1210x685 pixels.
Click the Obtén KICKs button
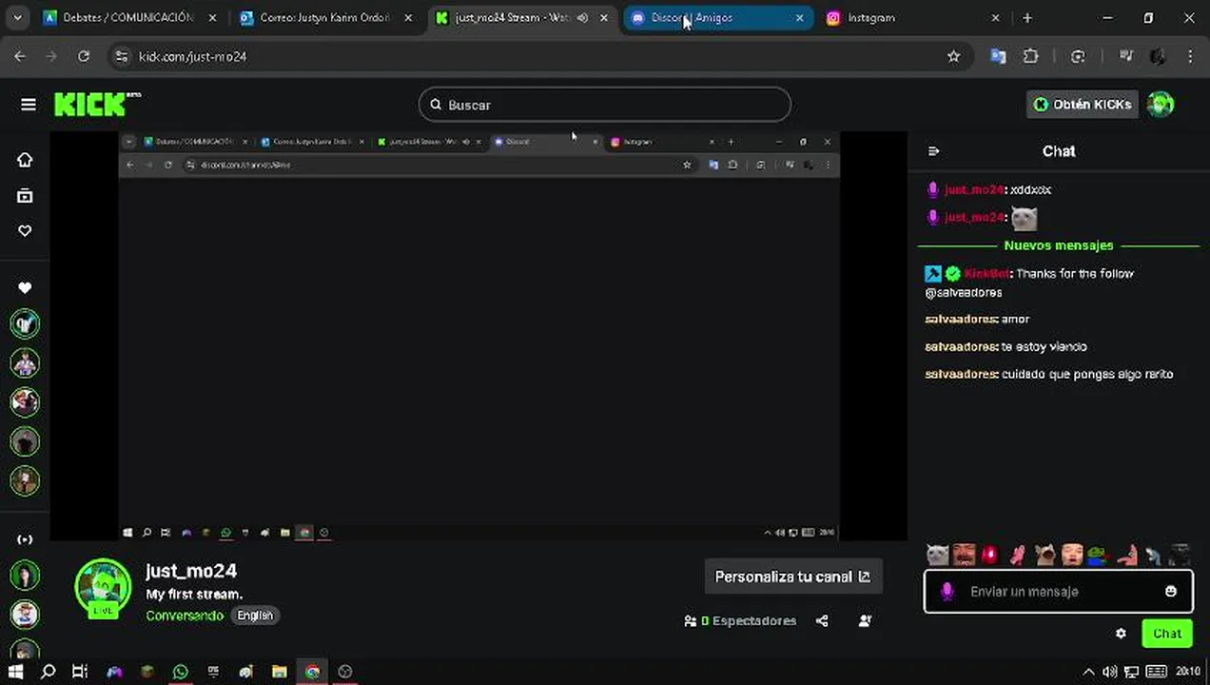point(1083,105)
